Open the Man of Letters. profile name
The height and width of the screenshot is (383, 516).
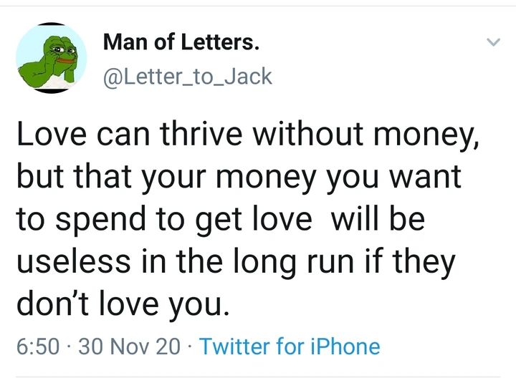[x=181, y=43]
